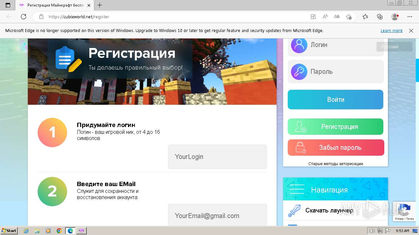This screenshot has width=419, height=235.
Task: Click the purple key icon beside Пароль
Action: (x=299, y=72)
